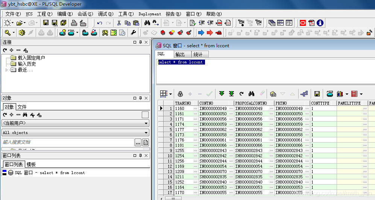Expand the 最近... tree node
Image resolution: width=375 pixels, height=200 pixels.
coord(6,70)
